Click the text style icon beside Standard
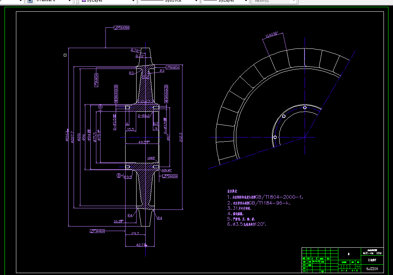Screen dimensions: 393x275 click(30, 1)
